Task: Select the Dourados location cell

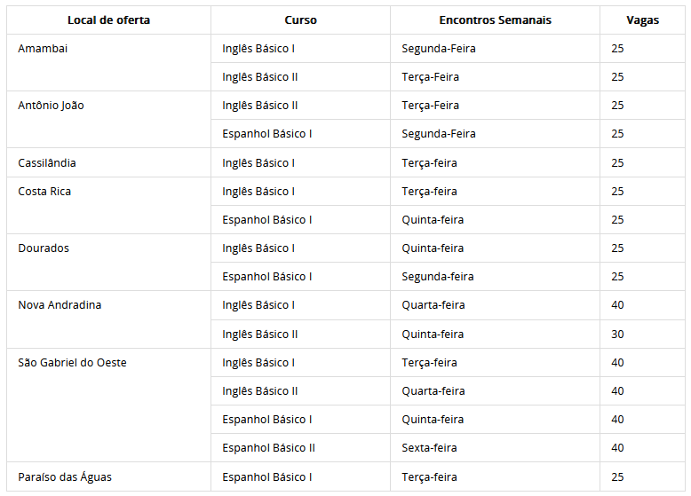Action: 44,248
